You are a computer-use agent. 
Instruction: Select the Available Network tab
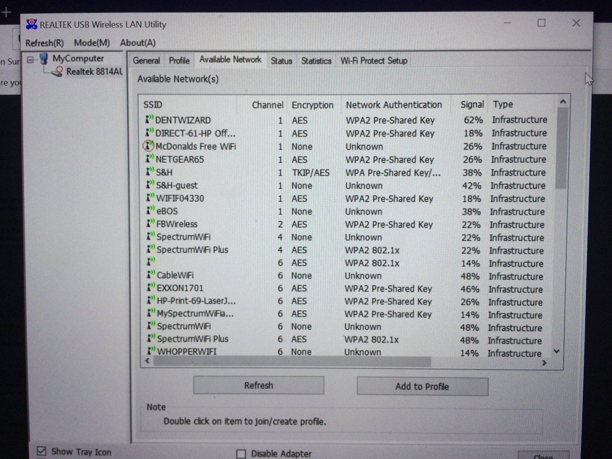pos(230,60)
